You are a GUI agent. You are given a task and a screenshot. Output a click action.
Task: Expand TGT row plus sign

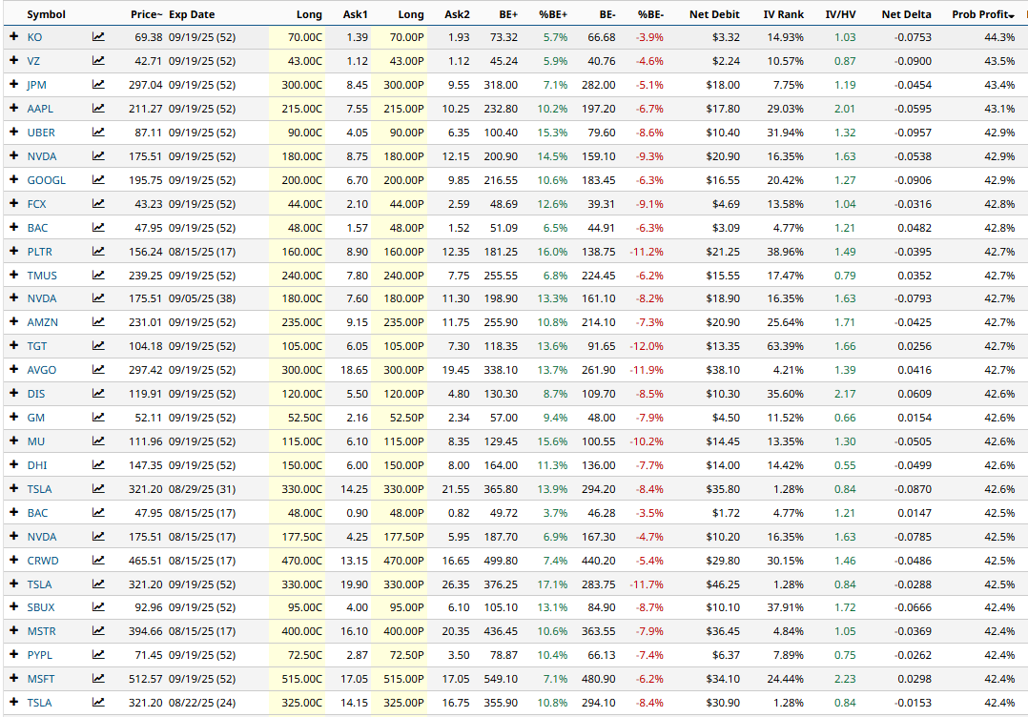tap(13, 345)
